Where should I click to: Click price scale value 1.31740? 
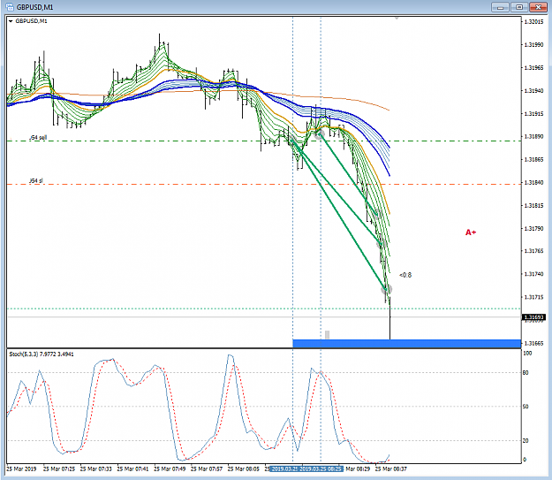coord(533,274)
